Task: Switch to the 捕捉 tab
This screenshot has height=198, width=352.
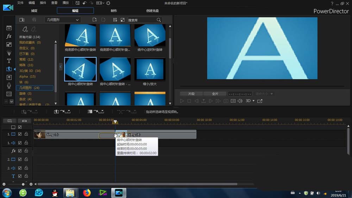Action: coord(34,11)
